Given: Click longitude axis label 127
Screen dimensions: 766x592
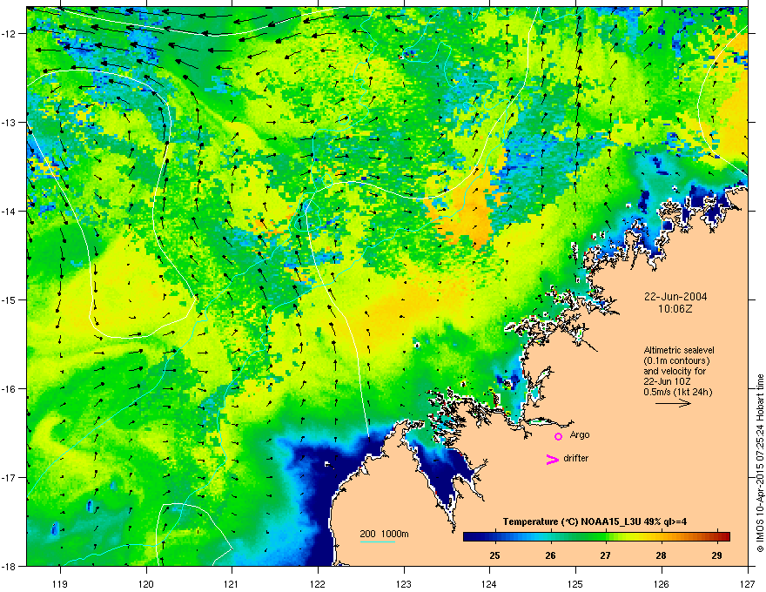Looking at the screenshot, I should point(748,584).
